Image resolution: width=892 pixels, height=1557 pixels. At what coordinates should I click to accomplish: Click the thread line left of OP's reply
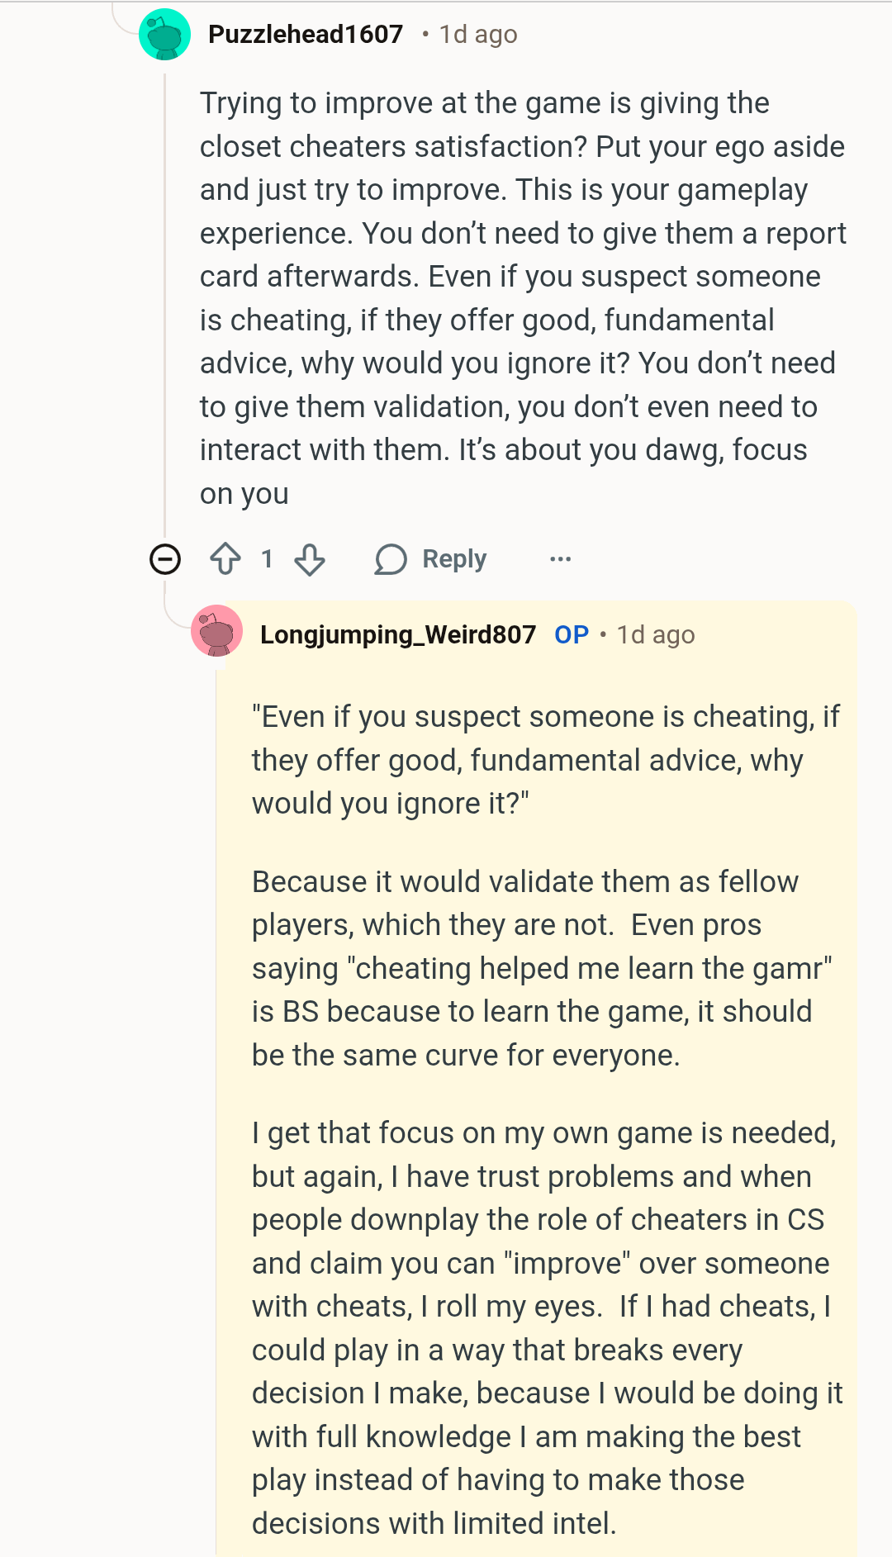coord(216,1074)
